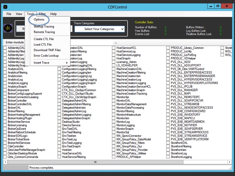The image size is (235, 176).
Task: Enable PVS_EXE_SOAPSERVER checkbox
Action: point(168,129)
